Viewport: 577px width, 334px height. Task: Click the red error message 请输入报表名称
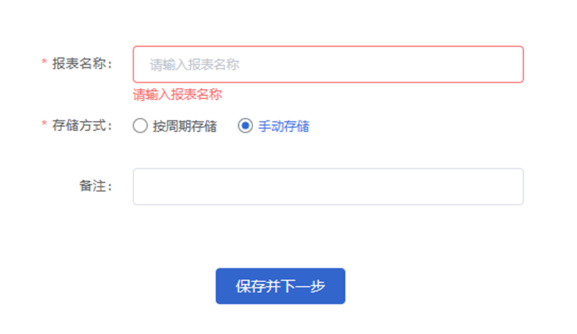(x=178, y=95)
